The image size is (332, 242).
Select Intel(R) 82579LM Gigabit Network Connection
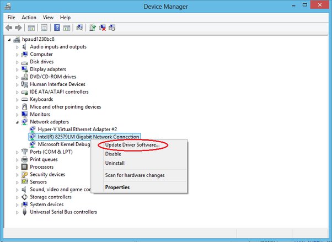tap(84, 137)
